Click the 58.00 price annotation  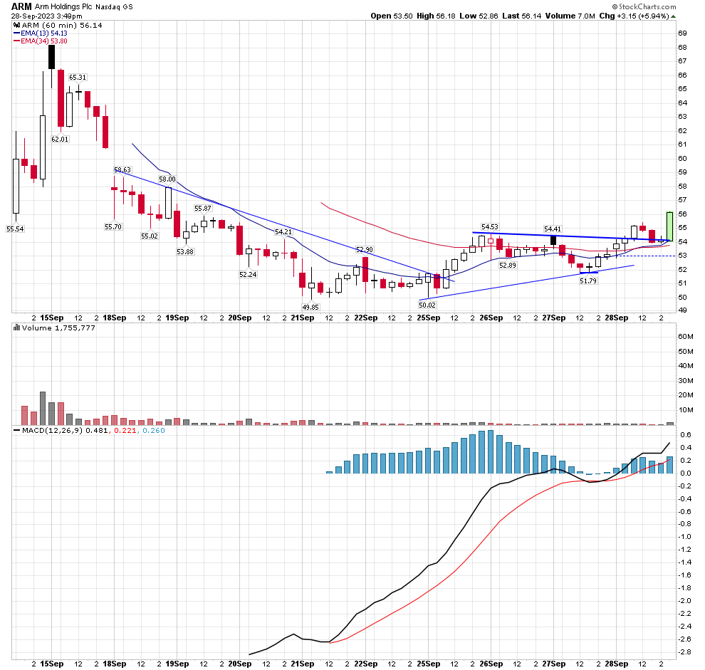[x=167, y=179]
